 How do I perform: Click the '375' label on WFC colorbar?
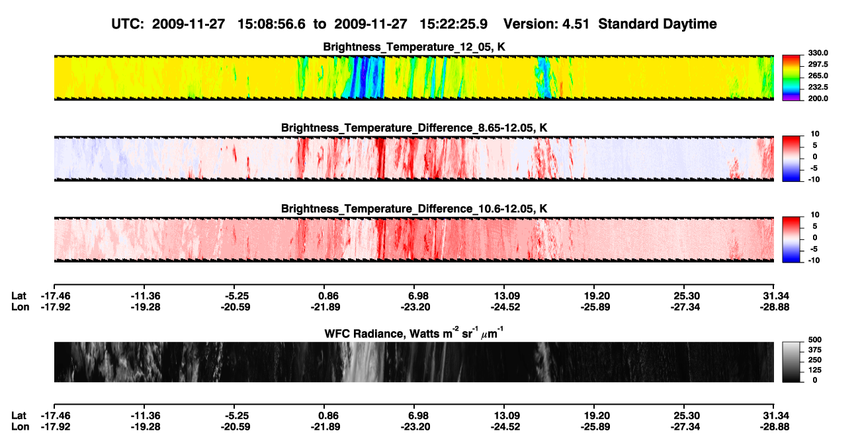814,350
